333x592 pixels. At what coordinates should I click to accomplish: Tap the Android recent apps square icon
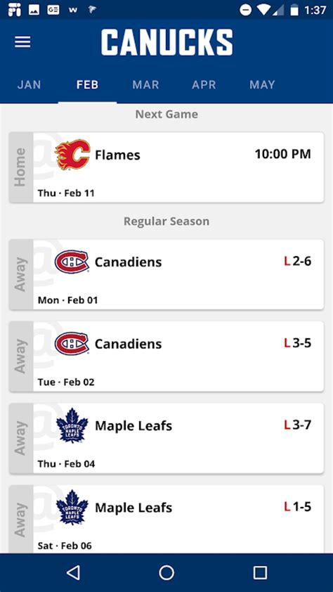point(260,573)
